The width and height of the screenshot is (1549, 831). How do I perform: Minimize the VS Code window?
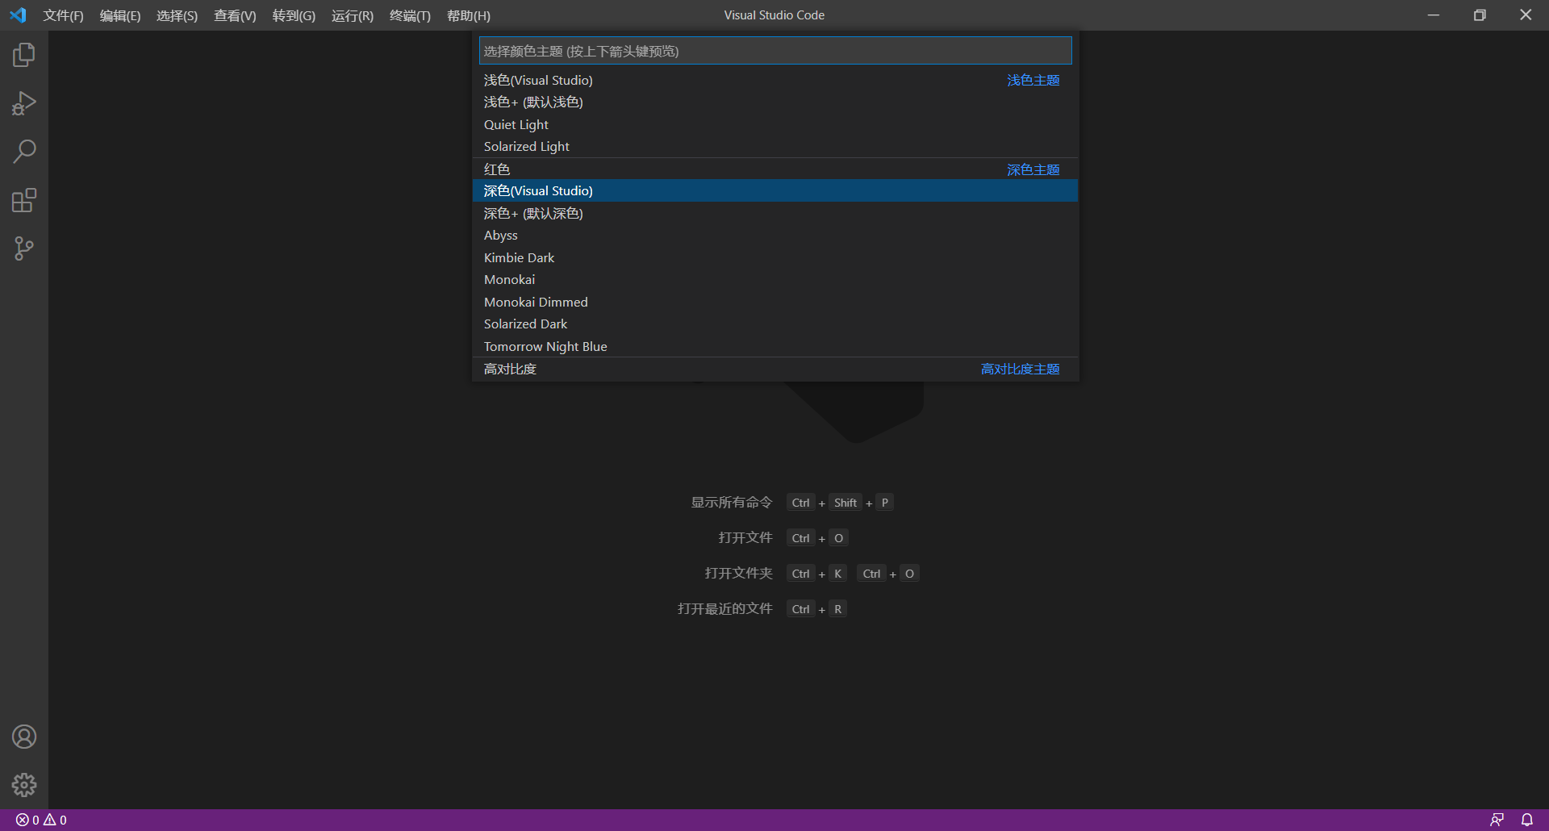tap(1434, 15)
